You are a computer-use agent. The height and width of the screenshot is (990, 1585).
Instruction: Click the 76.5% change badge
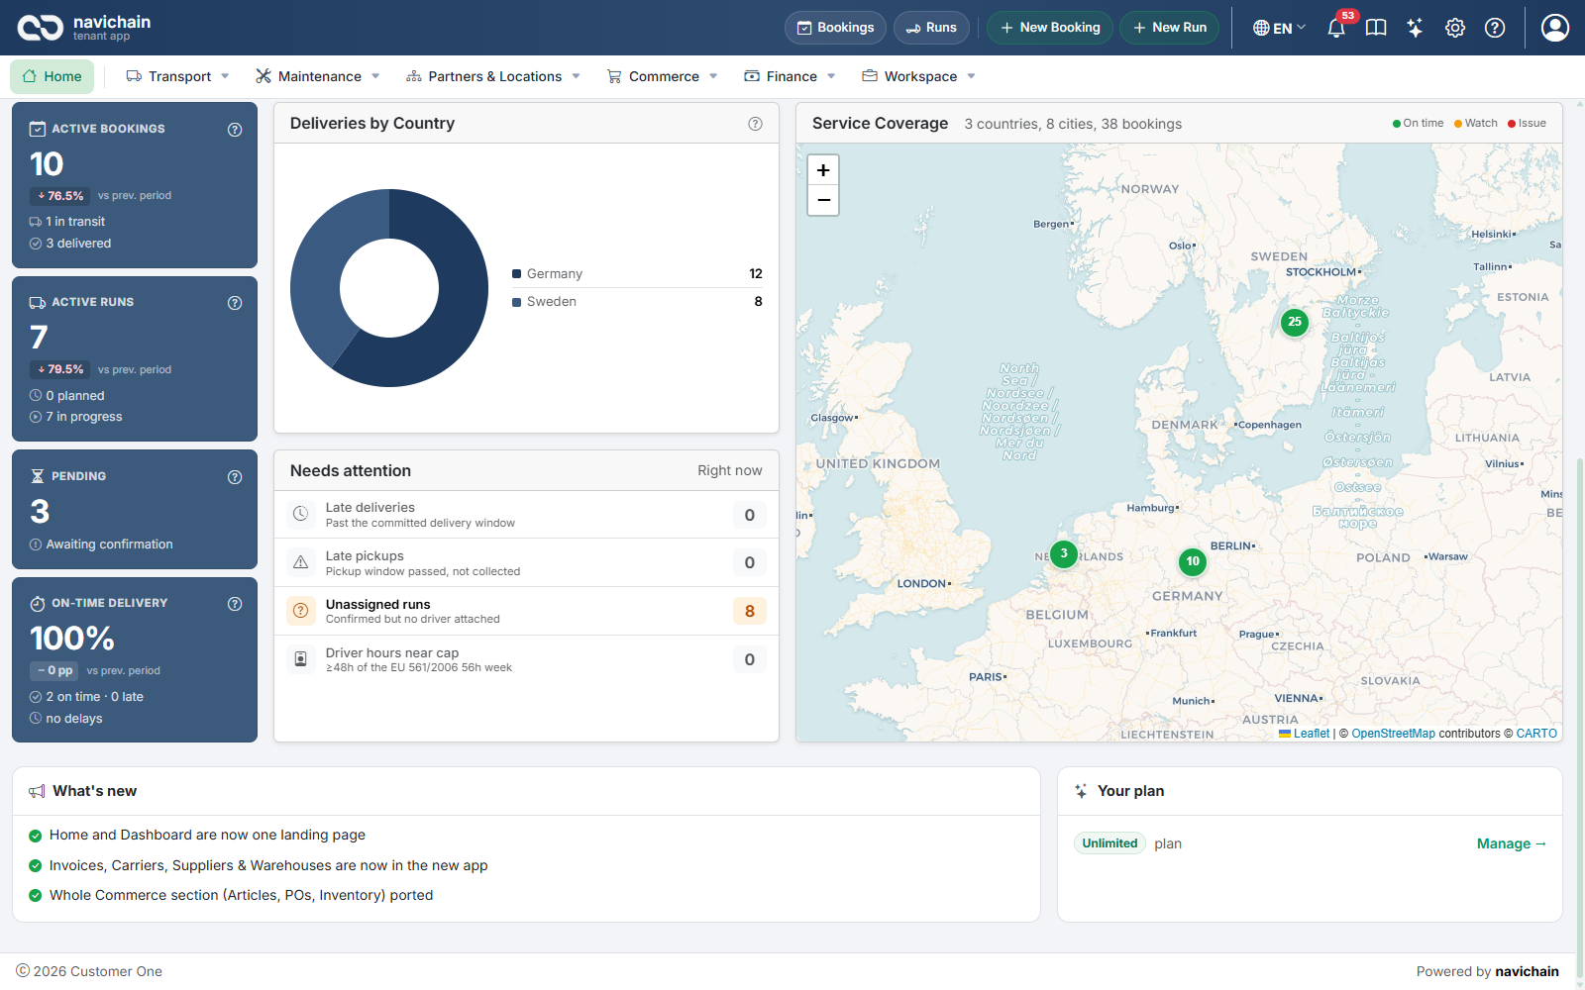60,196
